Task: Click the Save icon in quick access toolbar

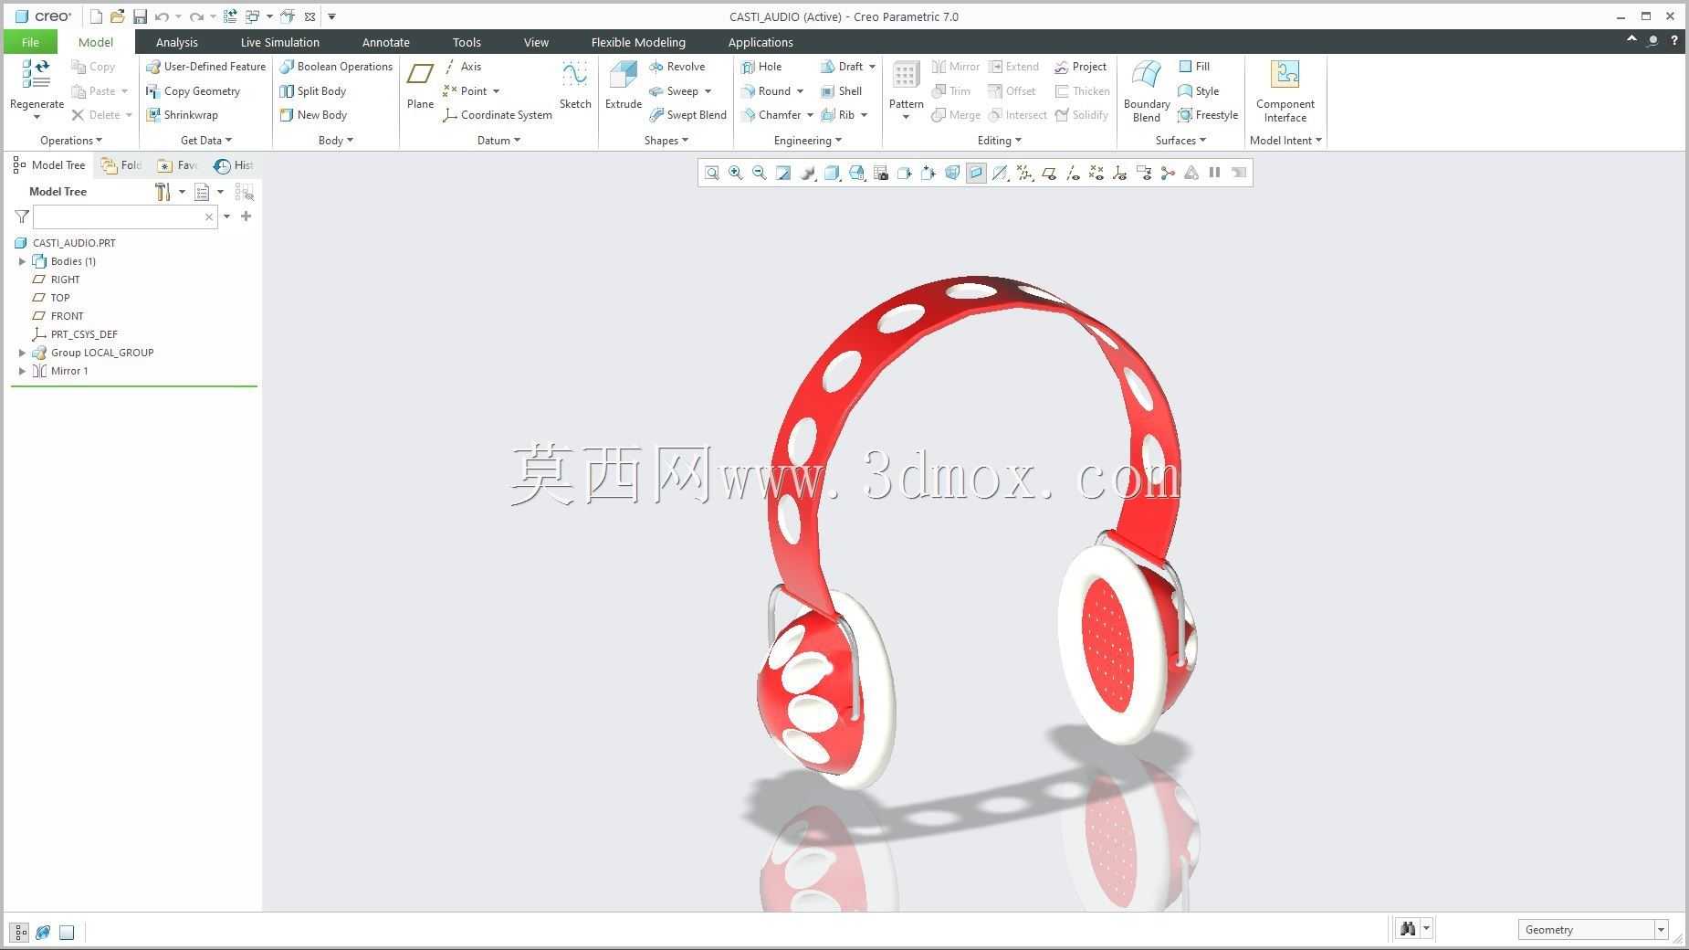Action: 140,16
